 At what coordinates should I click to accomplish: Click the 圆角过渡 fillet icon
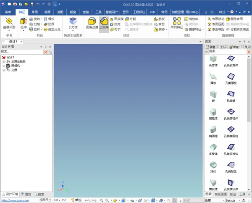pyautogui.click(x=92, y=23)
